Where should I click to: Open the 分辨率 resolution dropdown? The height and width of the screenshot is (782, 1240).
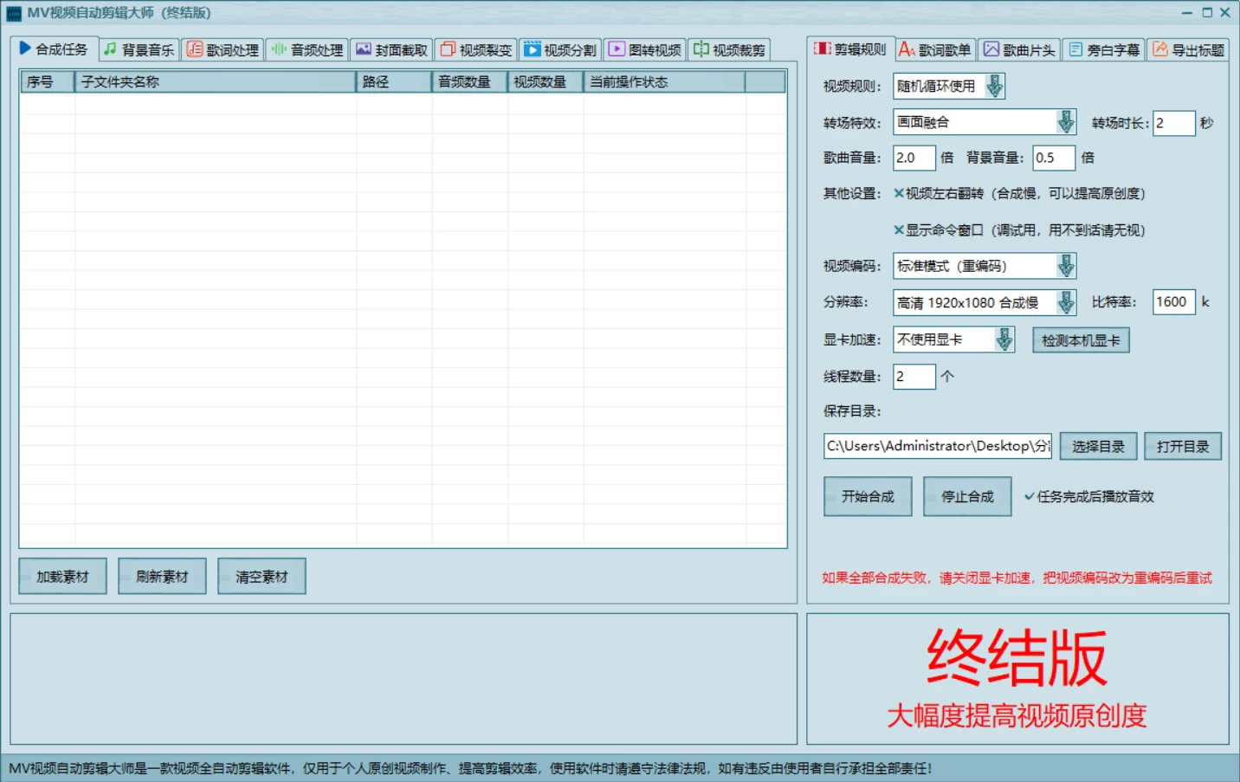[1064, 302]
